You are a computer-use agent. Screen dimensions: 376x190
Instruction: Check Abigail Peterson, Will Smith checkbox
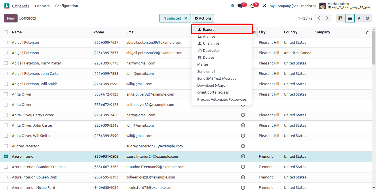tap(6, 84)
